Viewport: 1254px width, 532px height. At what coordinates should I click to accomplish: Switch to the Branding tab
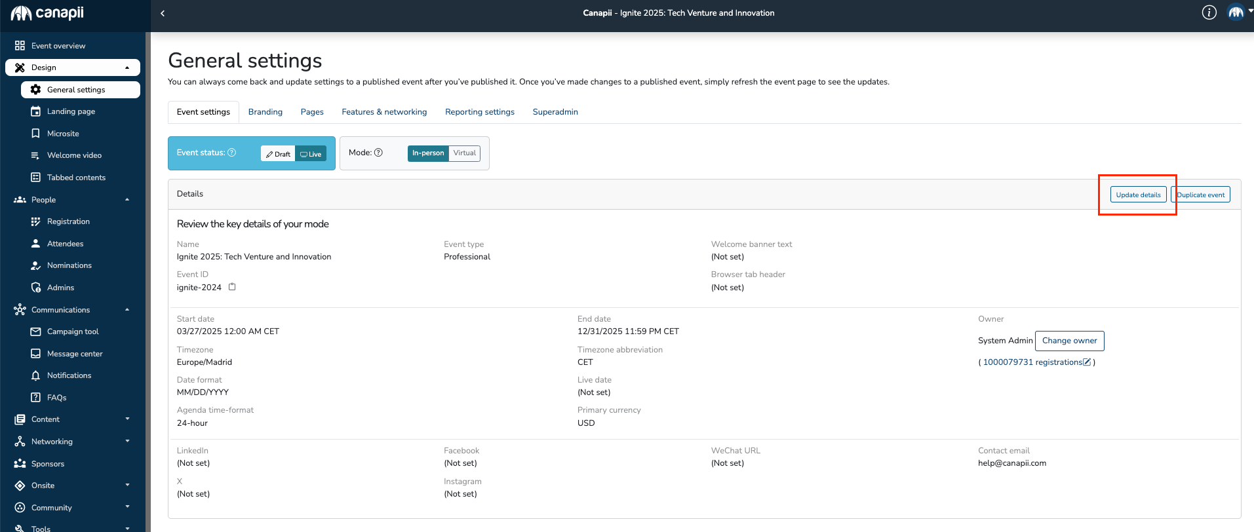265,112
